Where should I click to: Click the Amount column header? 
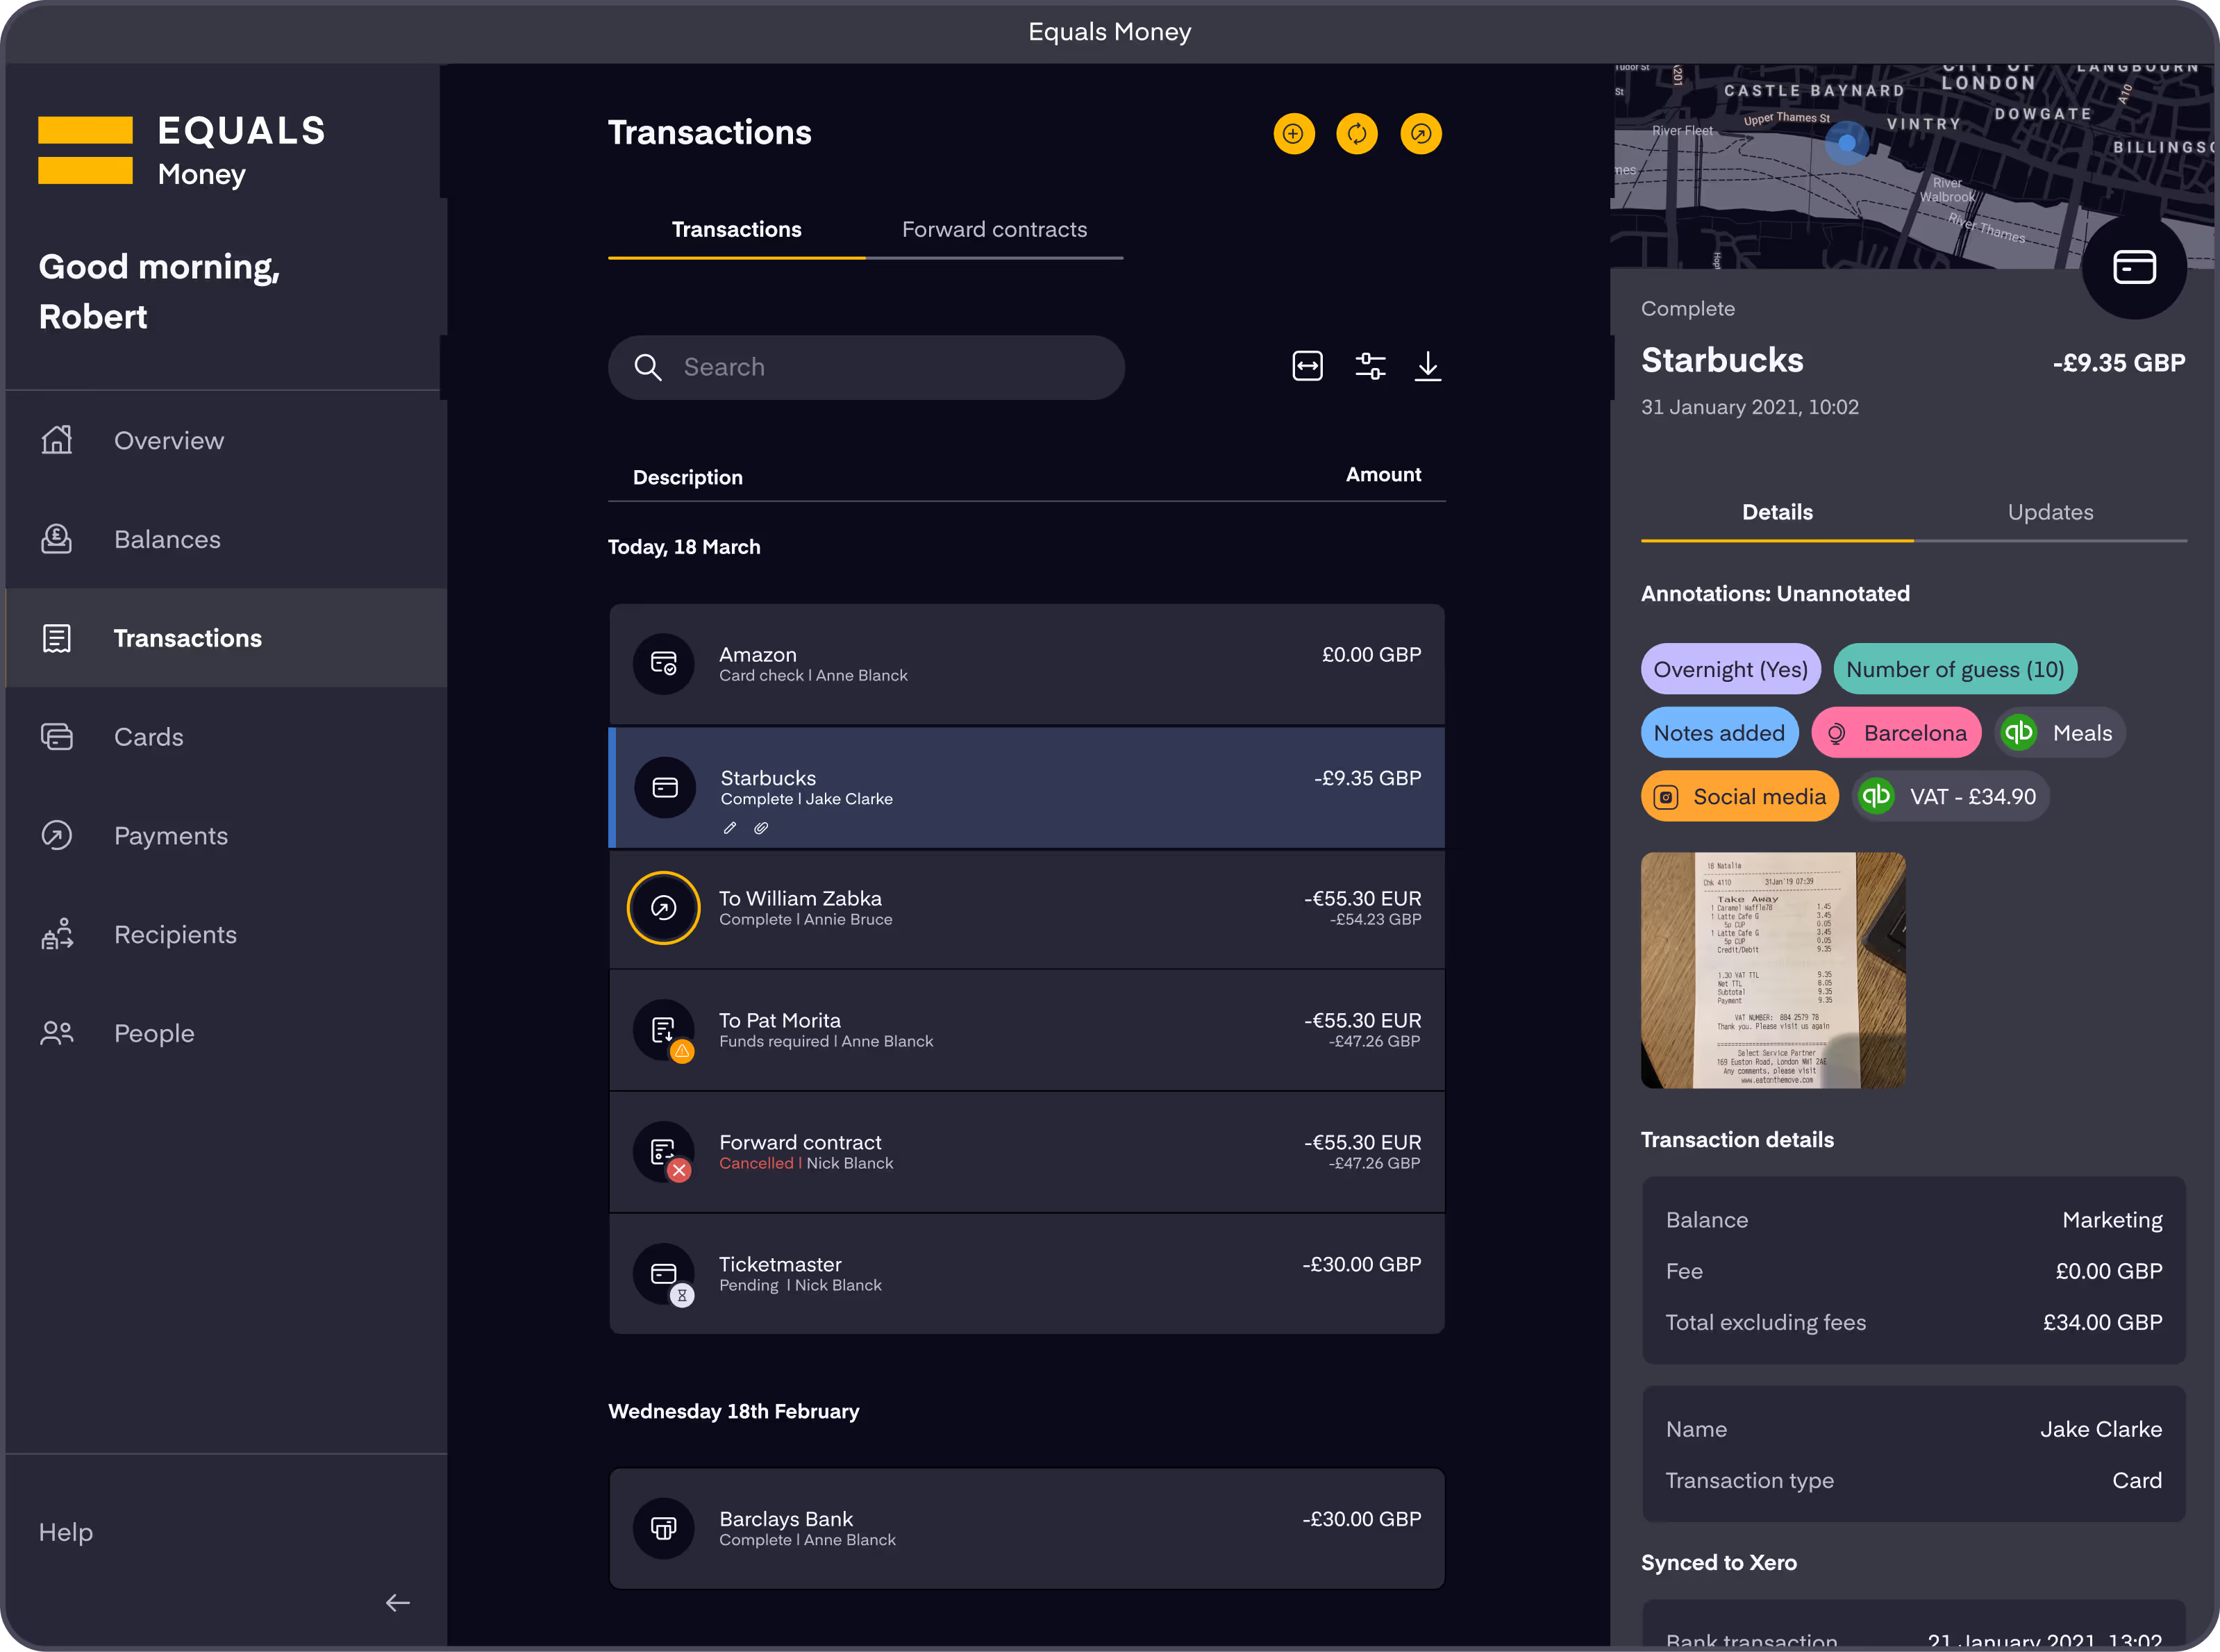(x=1383, y=475)
